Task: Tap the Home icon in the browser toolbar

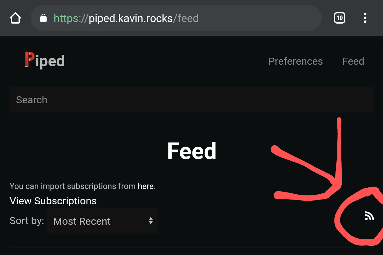Action: [15, 18]
